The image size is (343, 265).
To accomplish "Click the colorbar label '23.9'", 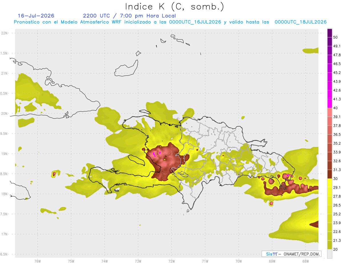I will tap(337, 223).
